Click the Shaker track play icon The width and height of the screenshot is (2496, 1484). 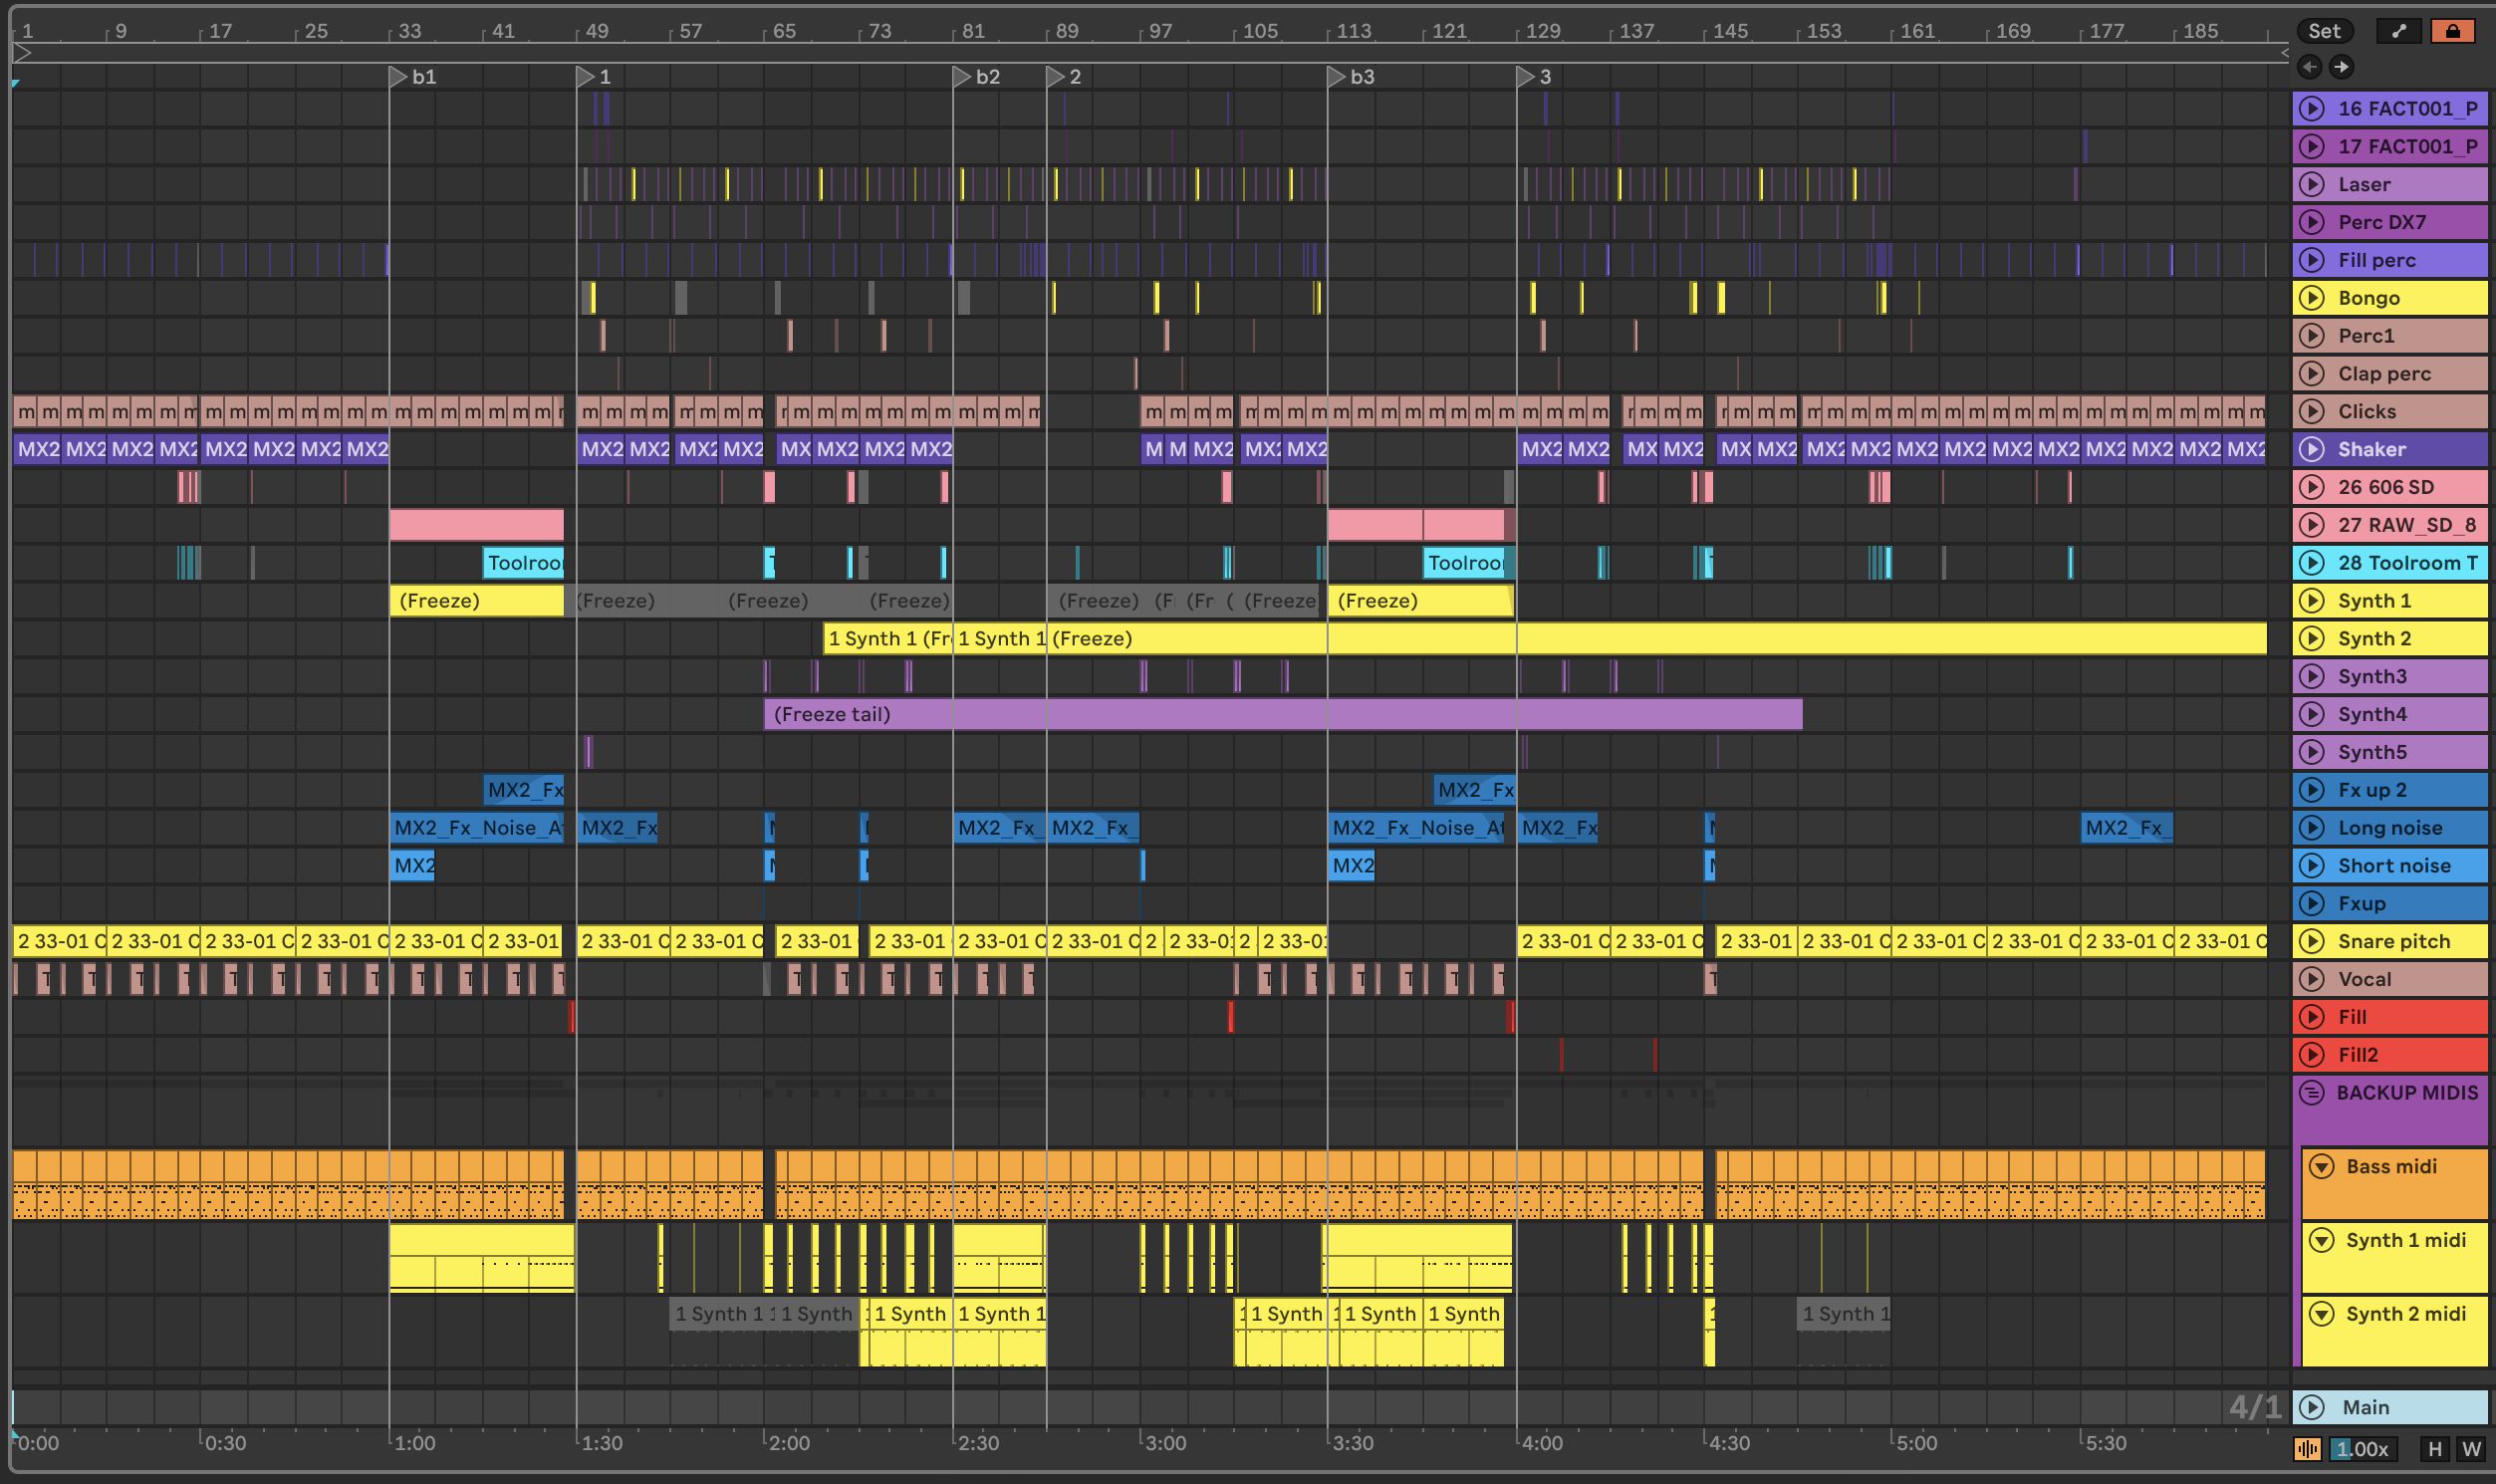[2312, 449]
